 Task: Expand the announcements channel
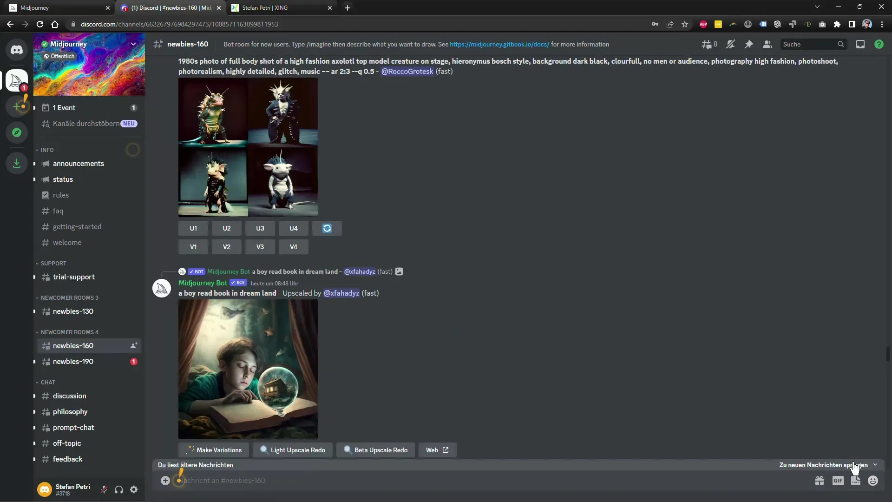(x=34, y=164)
